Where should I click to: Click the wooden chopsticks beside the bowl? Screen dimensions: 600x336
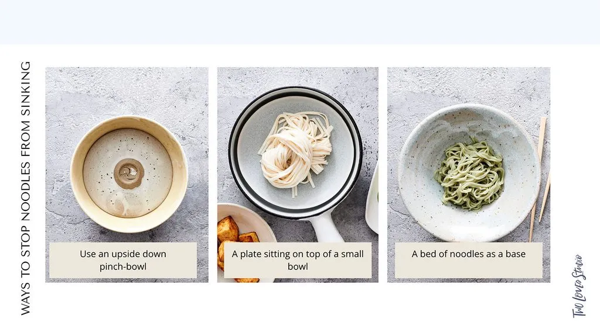coord(540,179)
